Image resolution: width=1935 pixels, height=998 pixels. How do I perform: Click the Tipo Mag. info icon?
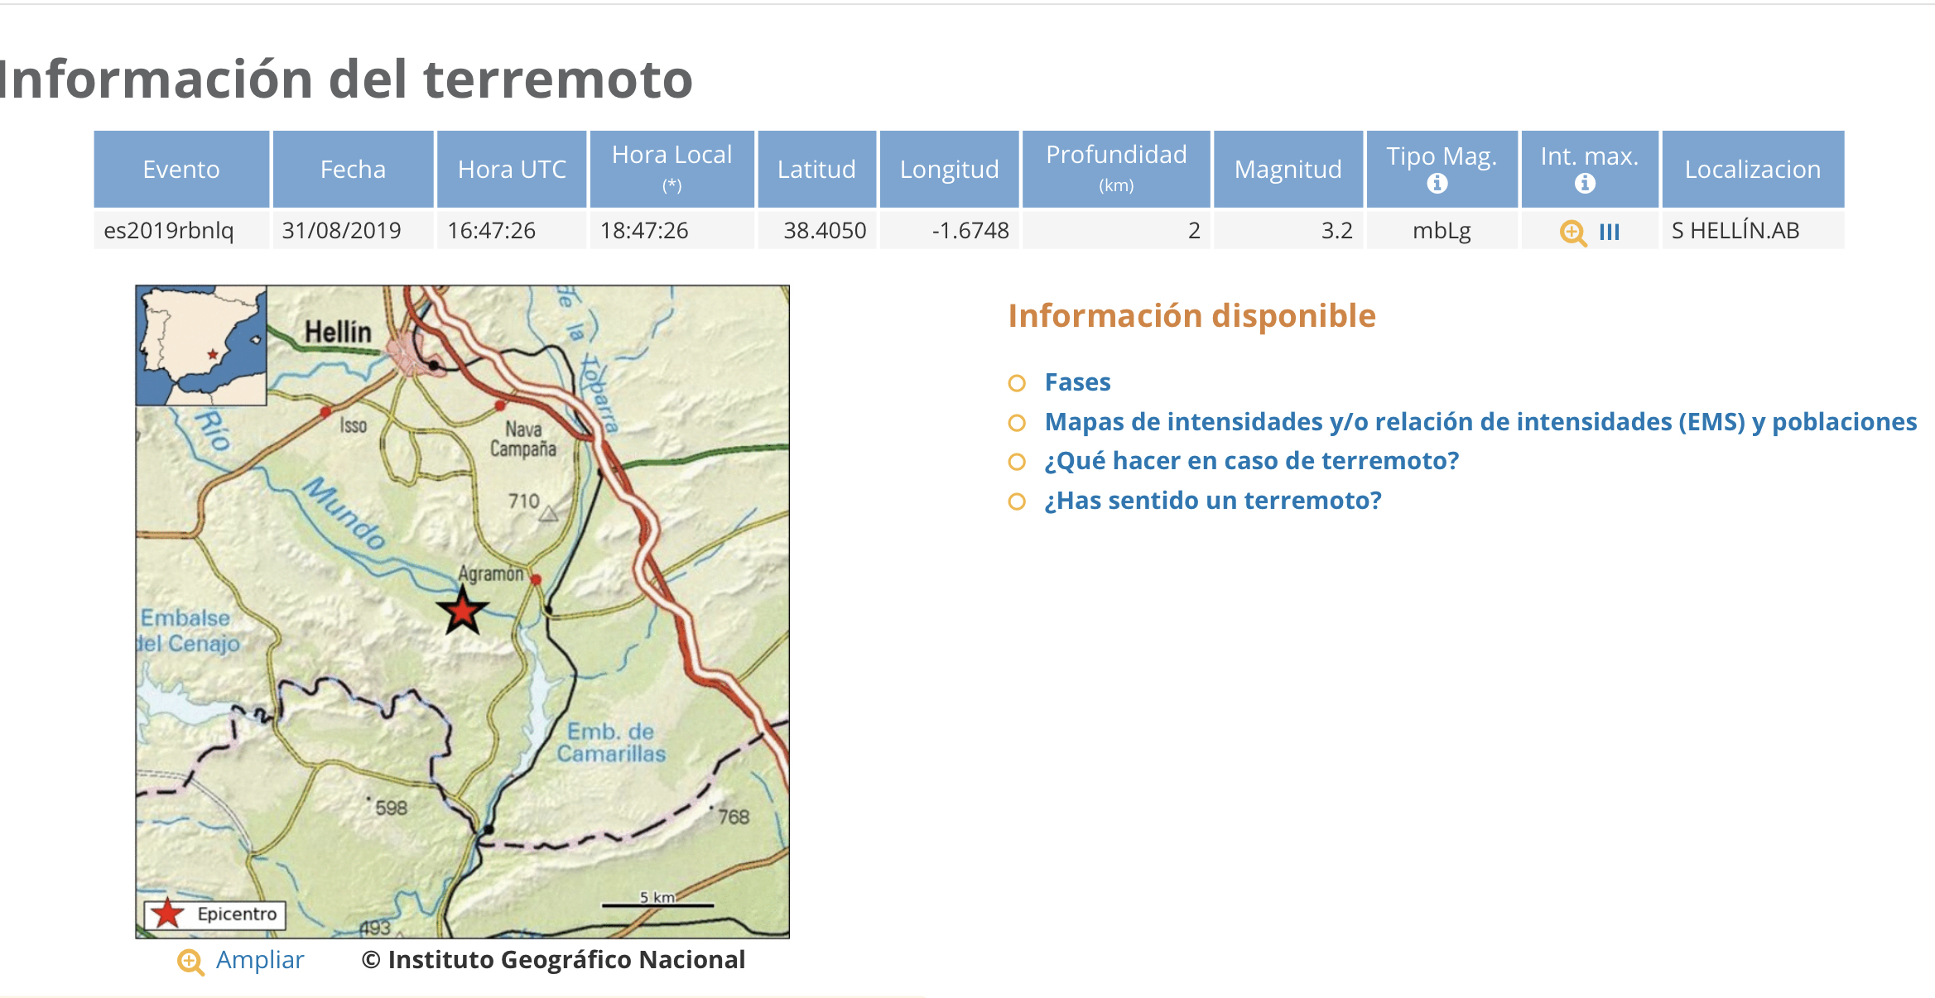(x=1437, y=184)
